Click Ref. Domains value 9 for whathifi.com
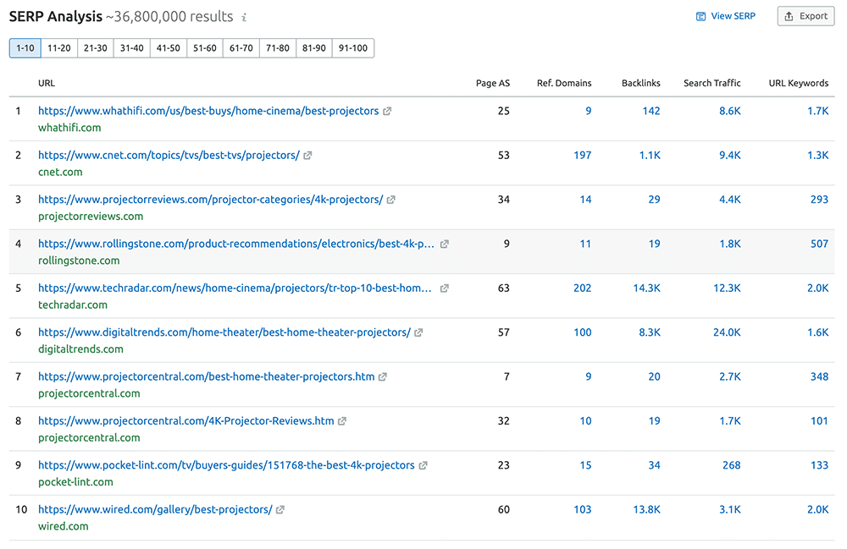The width and height of the screenshot is (847, 549). click(589, 111)
